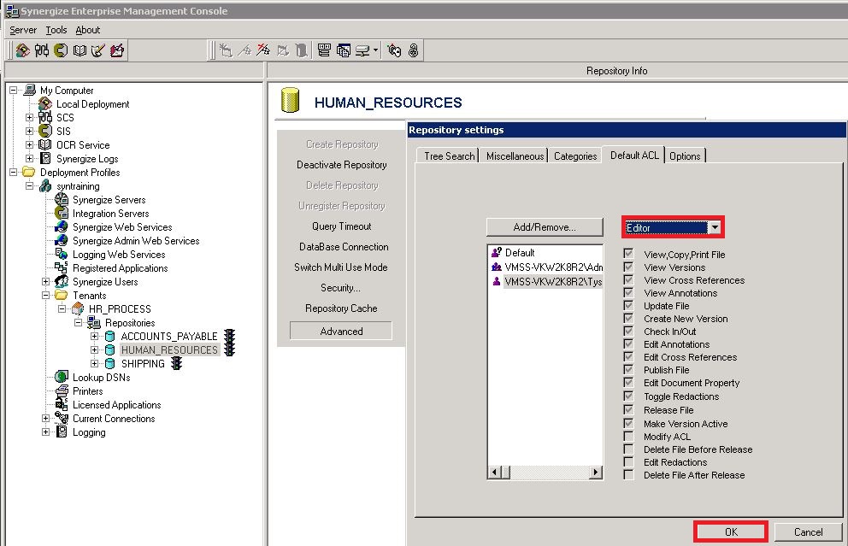Click the Licensed Applications tree icon
This screenshot has width=848, height=546.
click(x=62, y=404)
